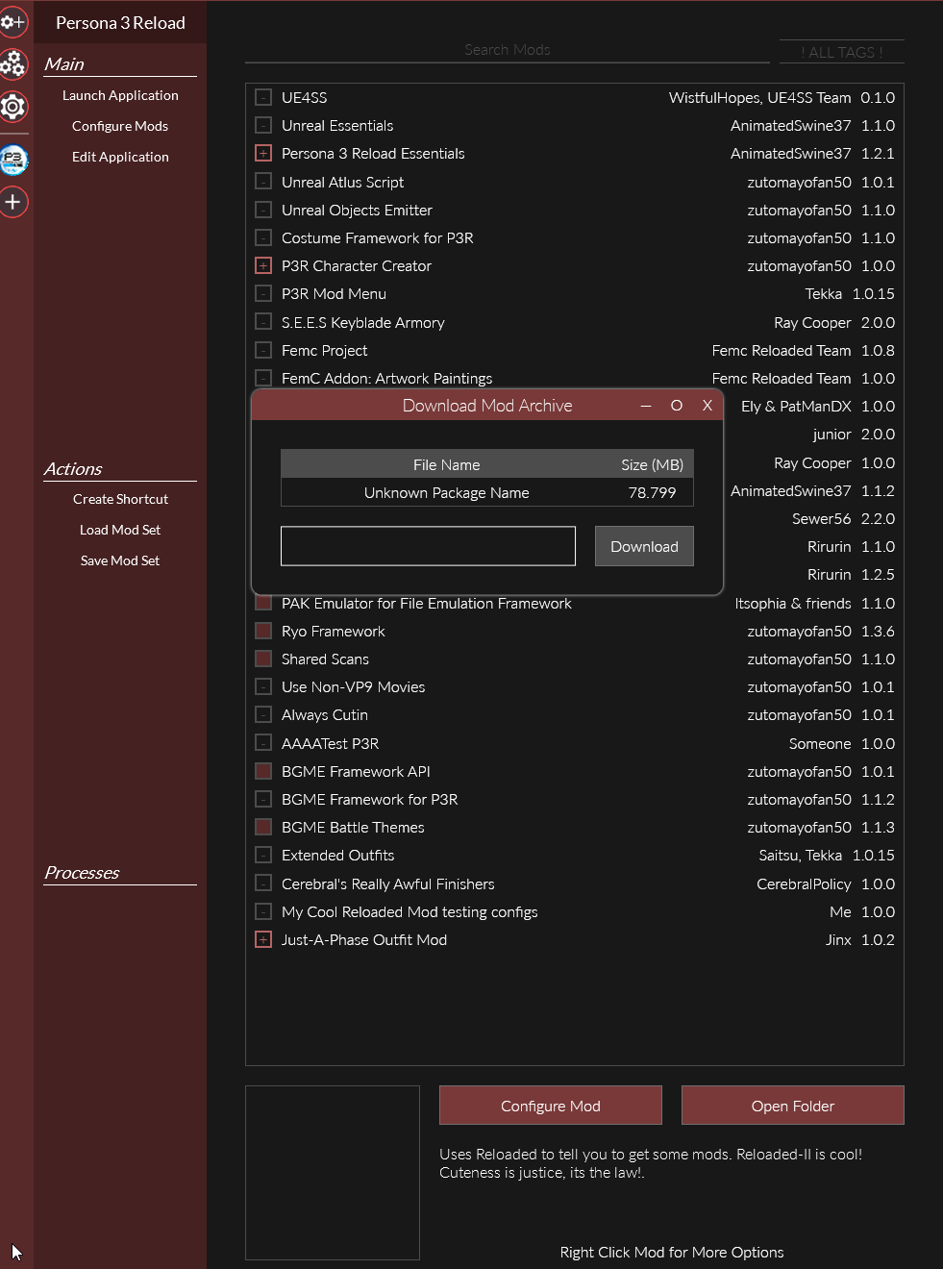This screenshot has height=1269, width=943.
Task: Open Edit Application in Main menu
Action: pyautogui.click(x=120, y=157)
